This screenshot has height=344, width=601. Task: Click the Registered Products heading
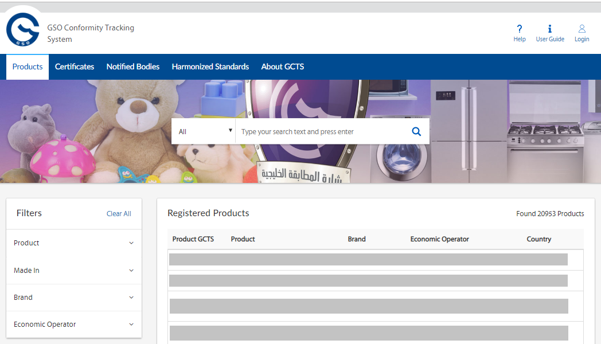pos(208,213)
